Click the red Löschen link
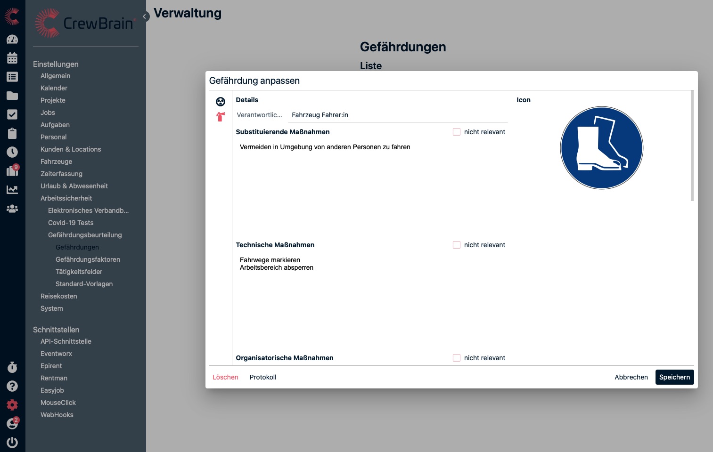 [x=225, y=377]
